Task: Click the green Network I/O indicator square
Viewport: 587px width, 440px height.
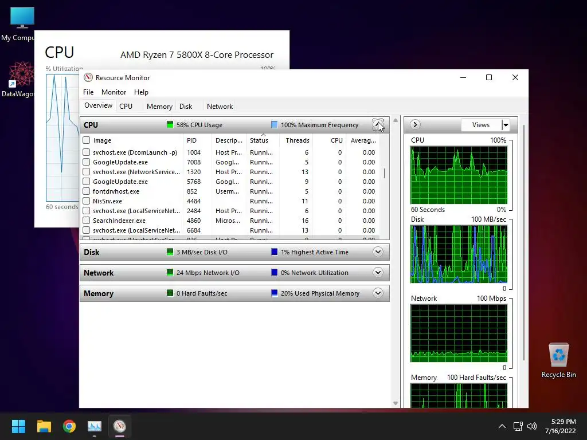Action: (170, 272)
